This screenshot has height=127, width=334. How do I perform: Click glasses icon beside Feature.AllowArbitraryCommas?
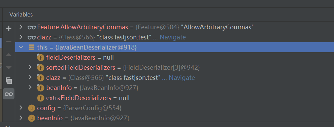[32, 27]
